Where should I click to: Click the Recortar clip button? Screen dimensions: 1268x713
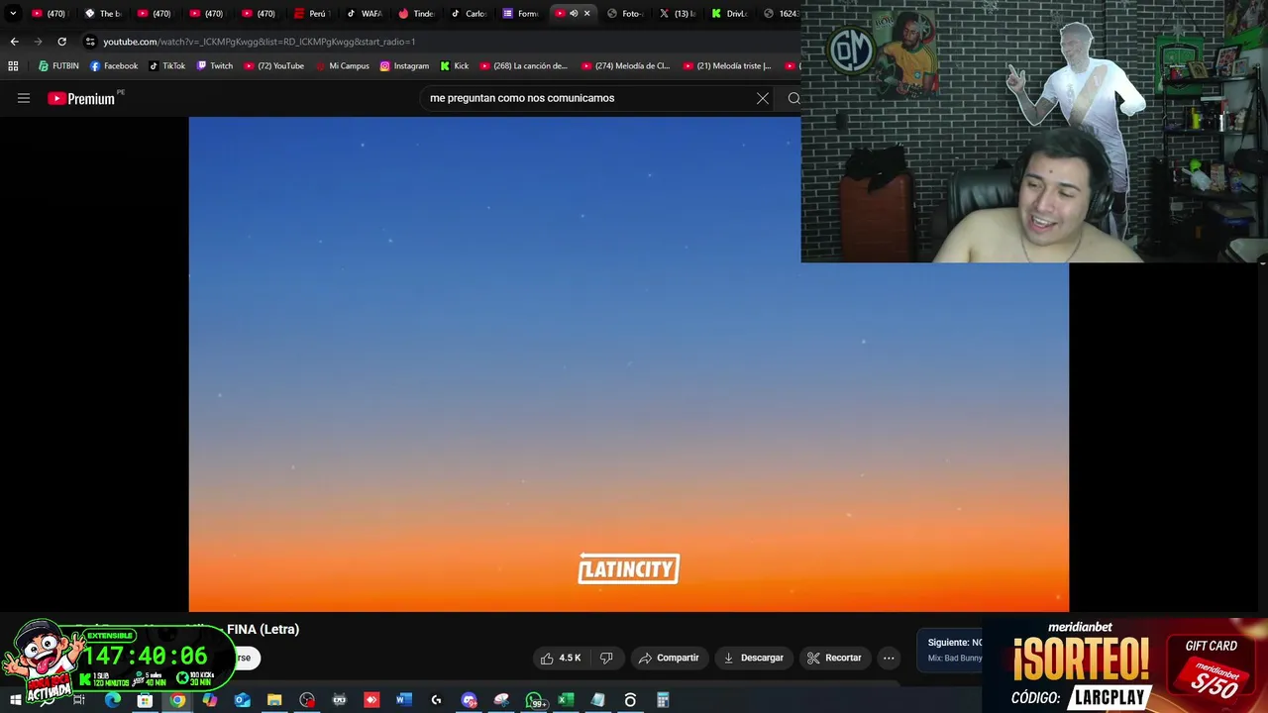pos(834,658)
